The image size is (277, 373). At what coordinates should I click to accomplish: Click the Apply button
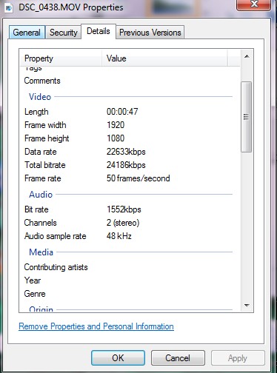238,358
